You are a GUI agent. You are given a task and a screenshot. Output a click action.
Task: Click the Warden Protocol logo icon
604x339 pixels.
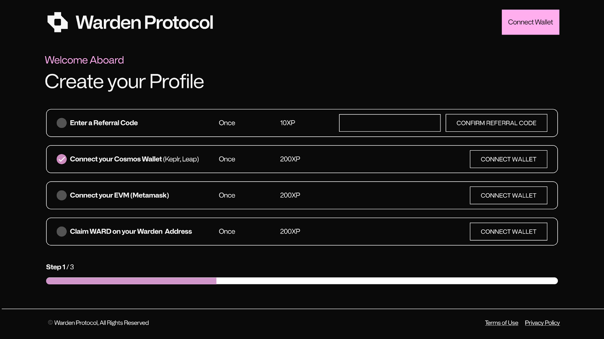(x=57, y=22)
